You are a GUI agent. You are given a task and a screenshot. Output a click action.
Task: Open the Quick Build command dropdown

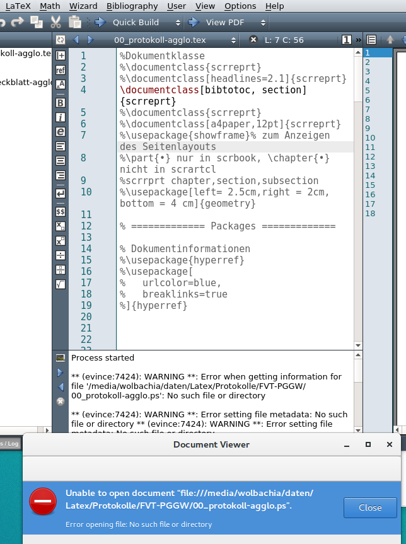click(177, 23)
